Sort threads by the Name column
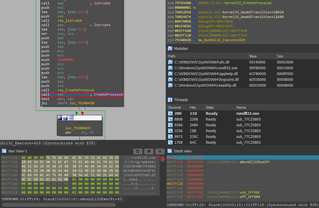319x208 pixels. [277, 107]
